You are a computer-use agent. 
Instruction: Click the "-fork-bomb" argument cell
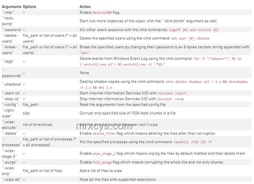point(8,21)
